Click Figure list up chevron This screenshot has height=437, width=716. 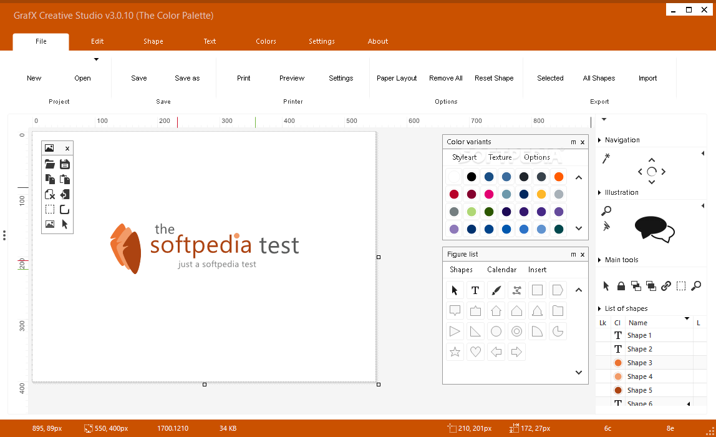click(579, 290)
